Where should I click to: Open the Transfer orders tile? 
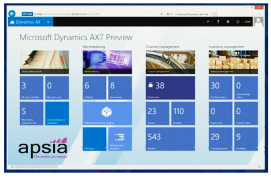[246, 114]
